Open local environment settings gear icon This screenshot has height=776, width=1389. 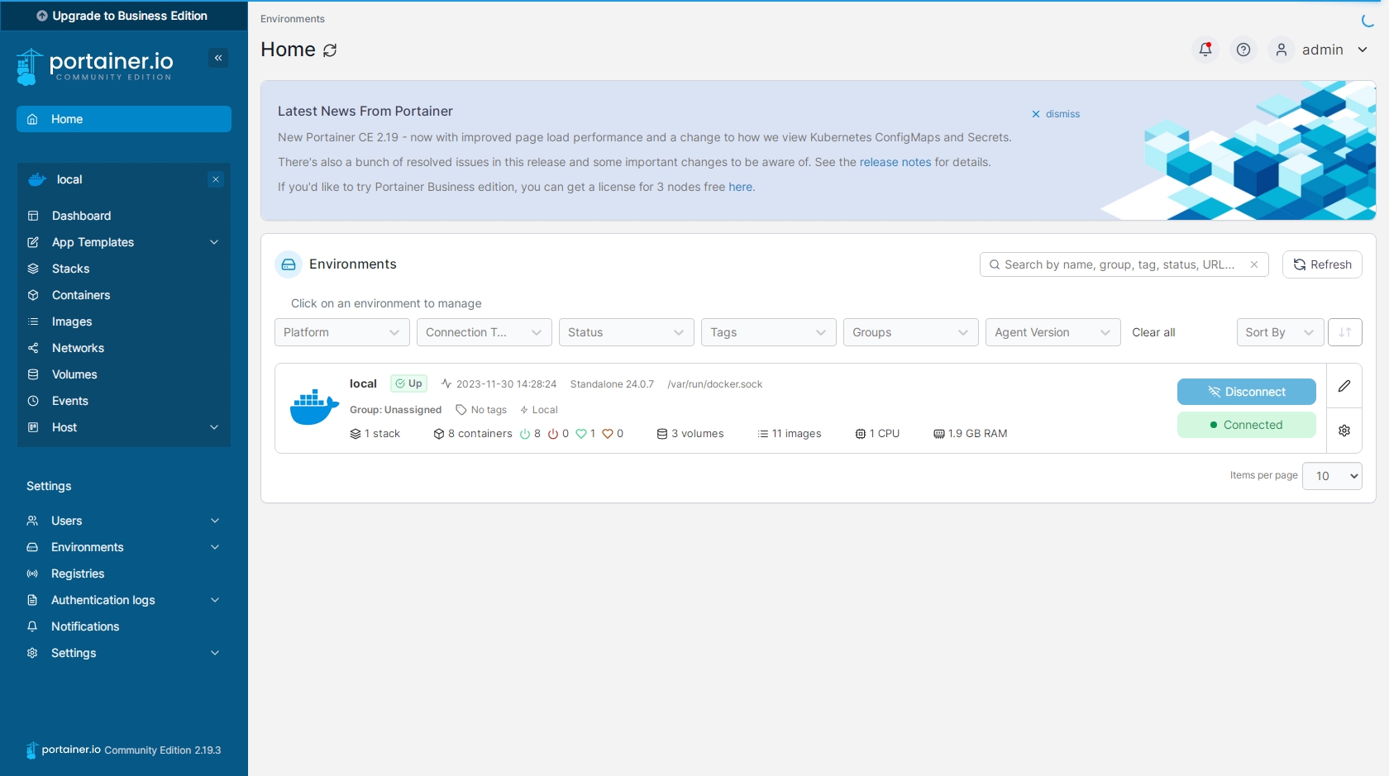[1344, 431]
